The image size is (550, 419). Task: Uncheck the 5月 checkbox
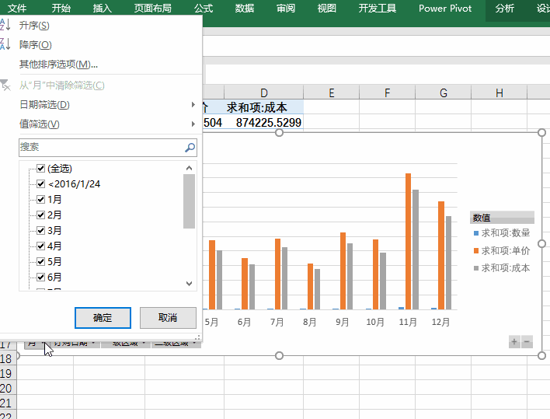[x=40, y=261]
